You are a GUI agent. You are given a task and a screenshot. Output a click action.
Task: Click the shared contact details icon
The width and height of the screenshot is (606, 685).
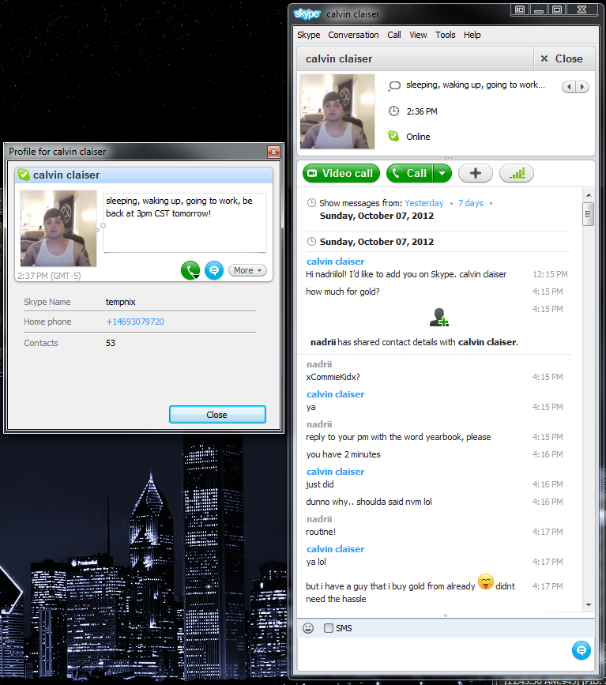[x=439, y=318]
